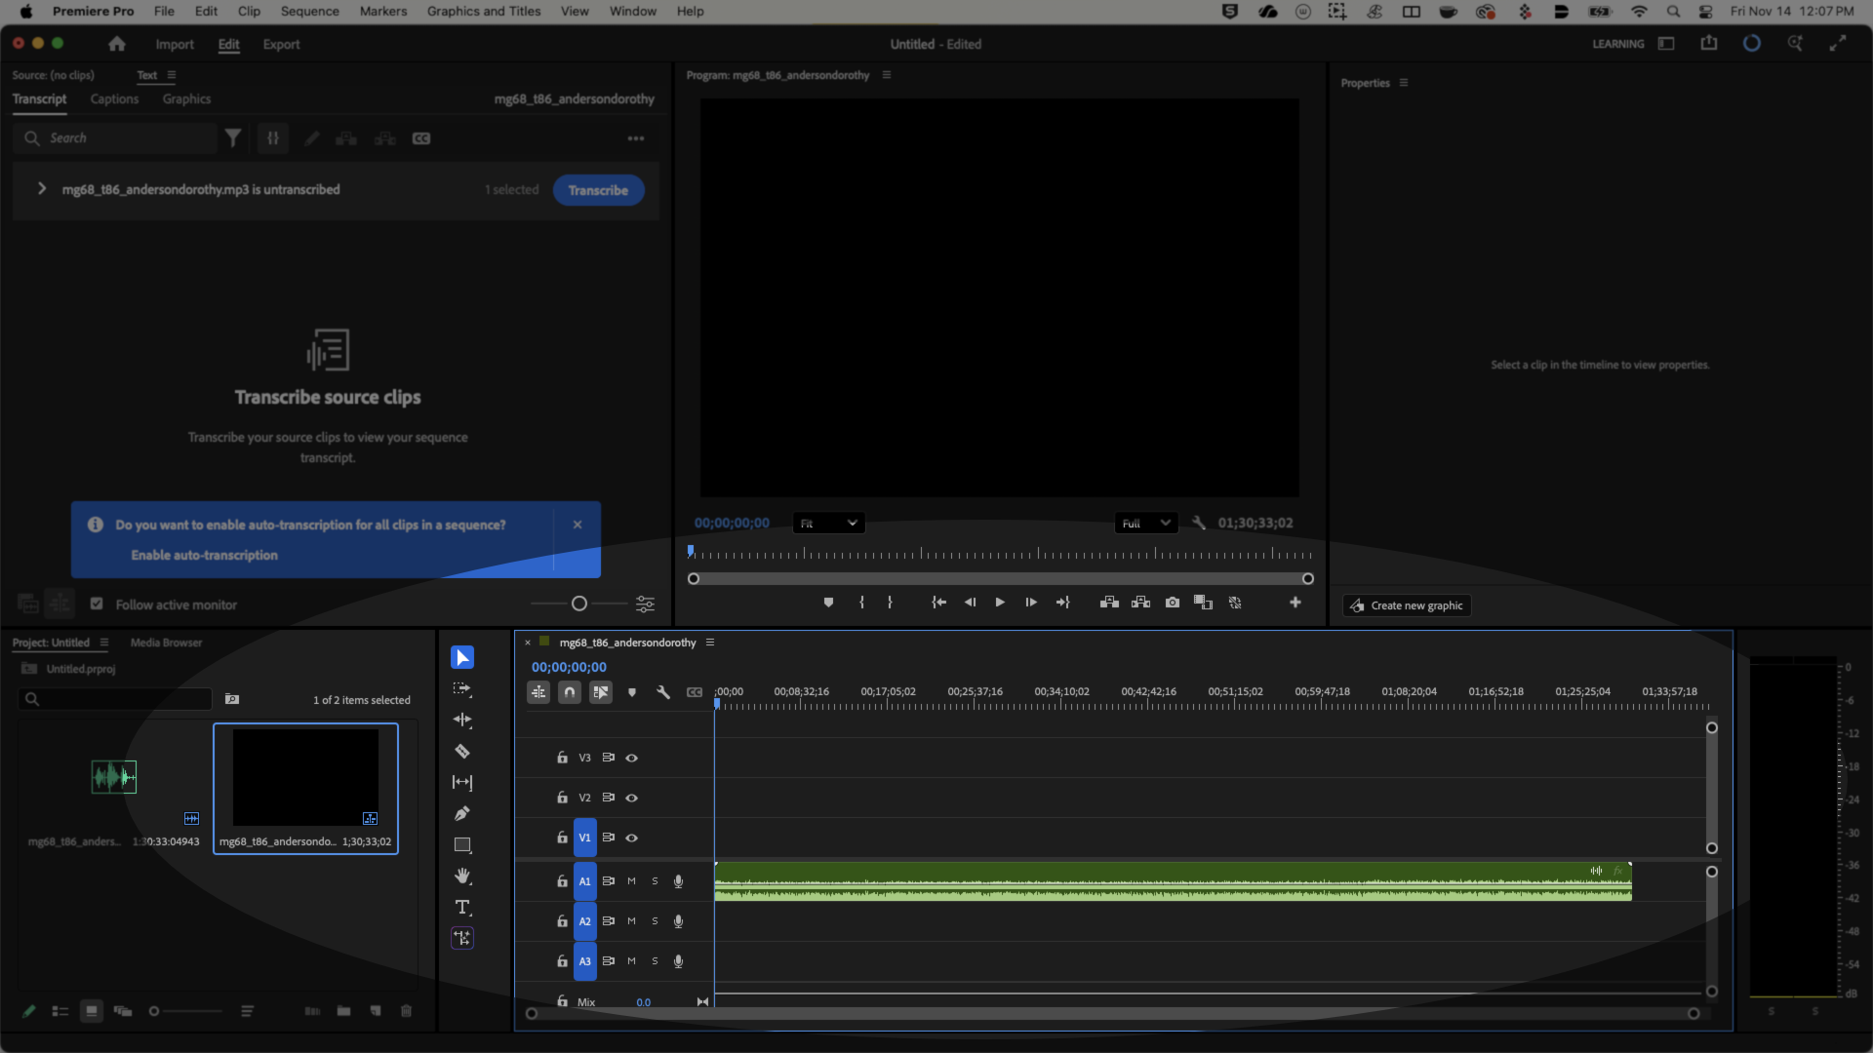Select the Razor tool
The width and height of the screenshot is (1873, 1053).
tap(462, 752)
